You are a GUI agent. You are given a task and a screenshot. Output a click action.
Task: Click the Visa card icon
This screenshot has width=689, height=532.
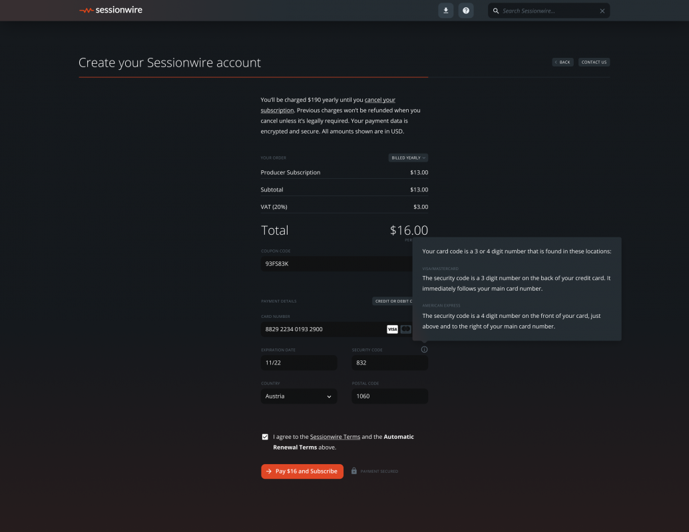tap(392, 329)
